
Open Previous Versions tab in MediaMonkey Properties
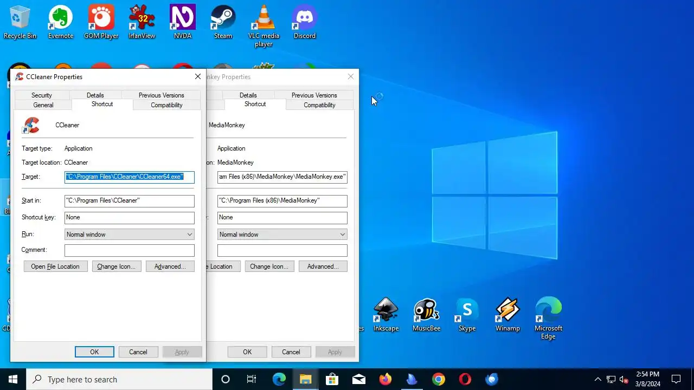(x=314, y=95)
